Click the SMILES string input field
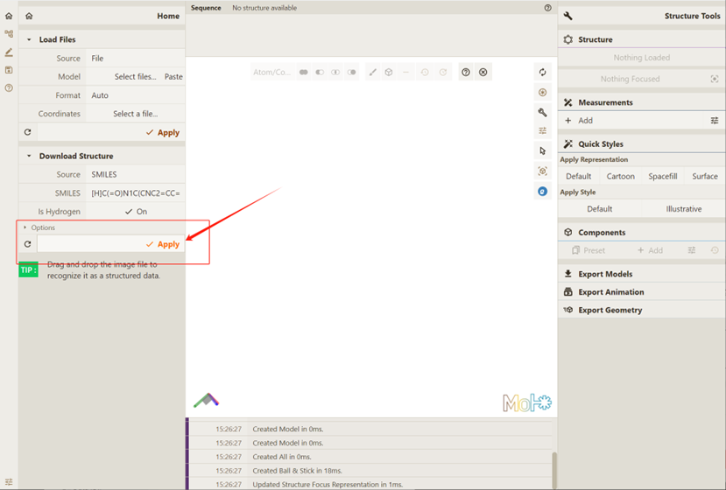Viewport: 726px width, 490px height. point(136,193)
